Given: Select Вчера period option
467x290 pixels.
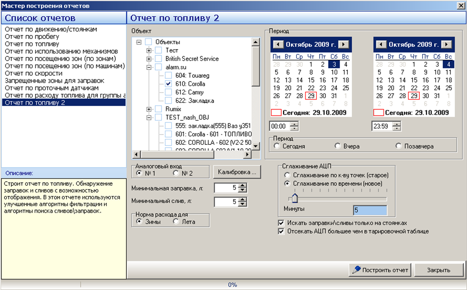Looking at the screenshot, I should [338, 146].
